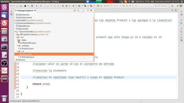Screen dimensions: 184x103
Task: Maximize the editor area
Action: tap(176, 11)
